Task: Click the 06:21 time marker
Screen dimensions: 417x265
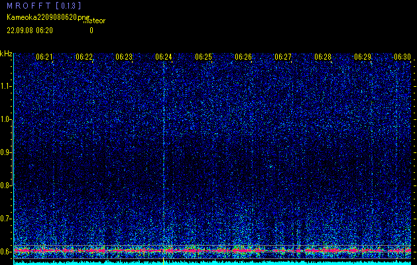Action: (44, 56)
